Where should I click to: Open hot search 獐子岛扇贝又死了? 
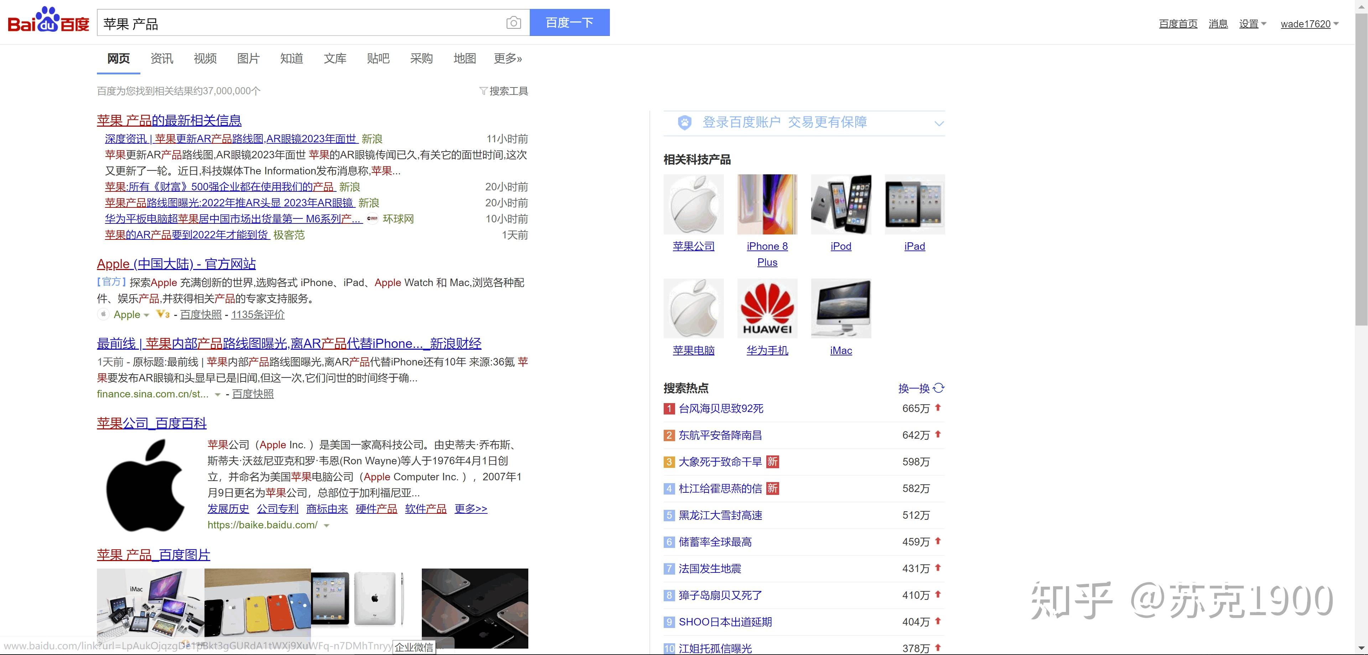point(720,596)
